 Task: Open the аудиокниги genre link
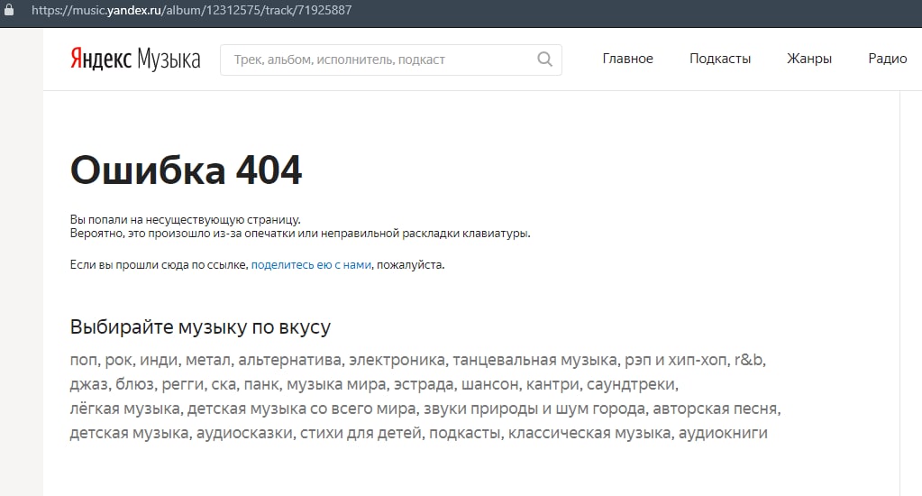[x=723, y=434]
